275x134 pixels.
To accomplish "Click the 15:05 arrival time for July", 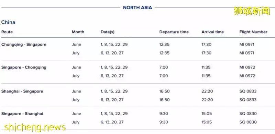I will [207, 122].
